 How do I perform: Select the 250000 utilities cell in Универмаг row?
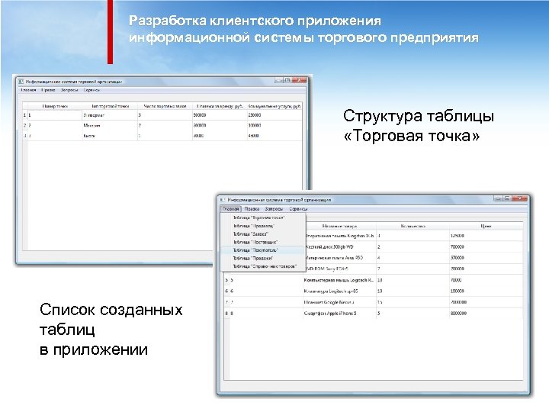click(x=274, y=115)
